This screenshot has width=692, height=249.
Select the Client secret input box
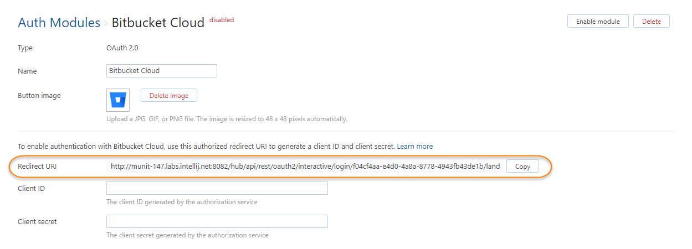coord(217,222)
